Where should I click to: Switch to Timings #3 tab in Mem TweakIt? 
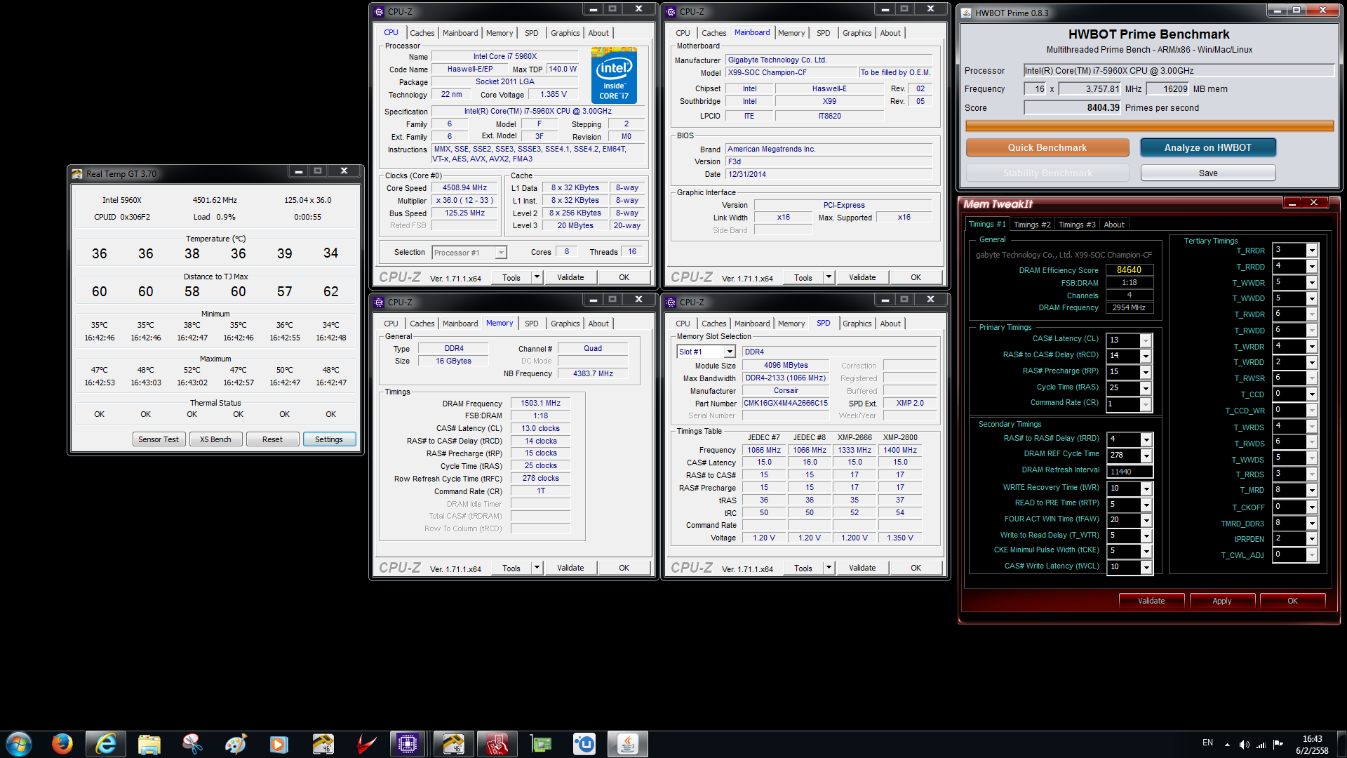point(1077,225)
